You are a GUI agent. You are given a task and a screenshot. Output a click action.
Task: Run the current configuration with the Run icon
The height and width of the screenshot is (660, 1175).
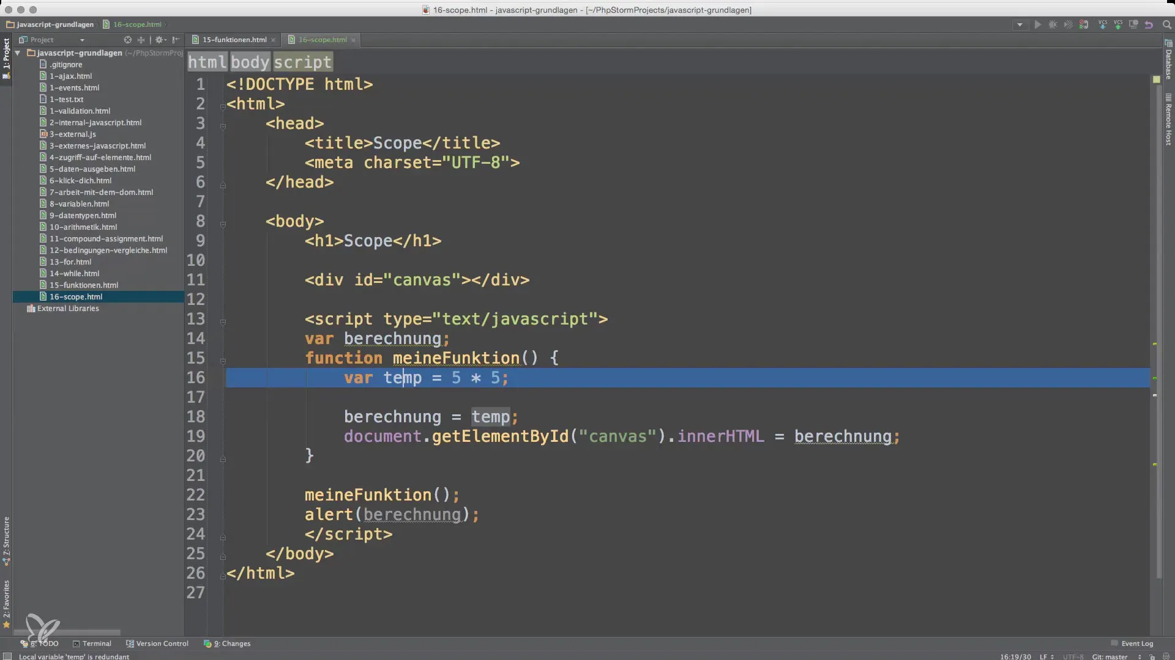point(1037,24)
